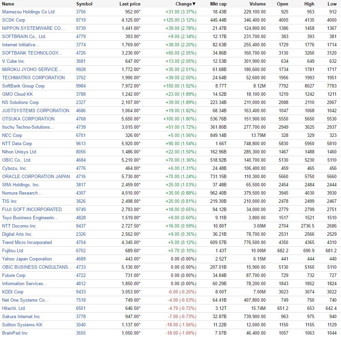Sort by Open column header
Image resolution: width=341 pixels, height=337 pixels.
coord(282,4)
